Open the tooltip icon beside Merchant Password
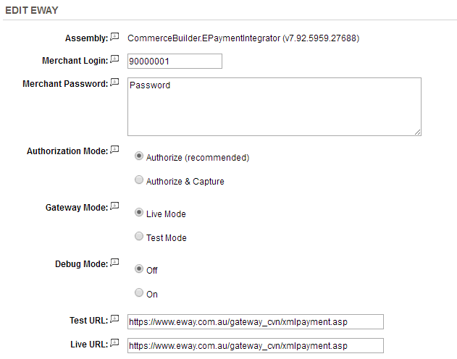 [114, 82]
